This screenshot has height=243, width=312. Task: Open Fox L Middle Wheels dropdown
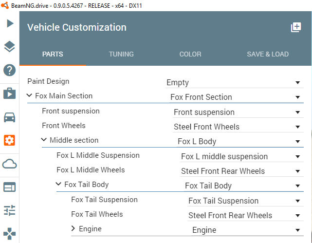(241, 171)
